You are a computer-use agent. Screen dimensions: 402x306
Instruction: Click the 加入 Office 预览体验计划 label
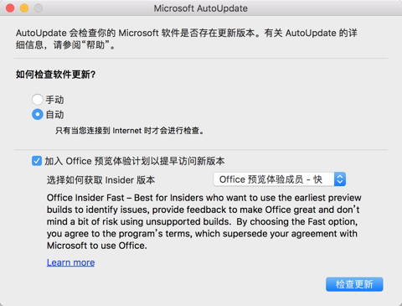pyautogui.click(x=135, y=161)
